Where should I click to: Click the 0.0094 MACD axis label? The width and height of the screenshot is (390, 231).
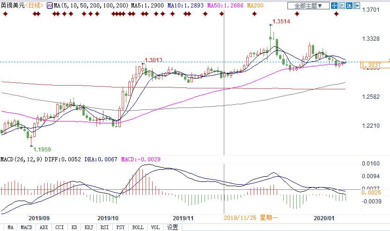pyautogui.click(x=371, y=176)
